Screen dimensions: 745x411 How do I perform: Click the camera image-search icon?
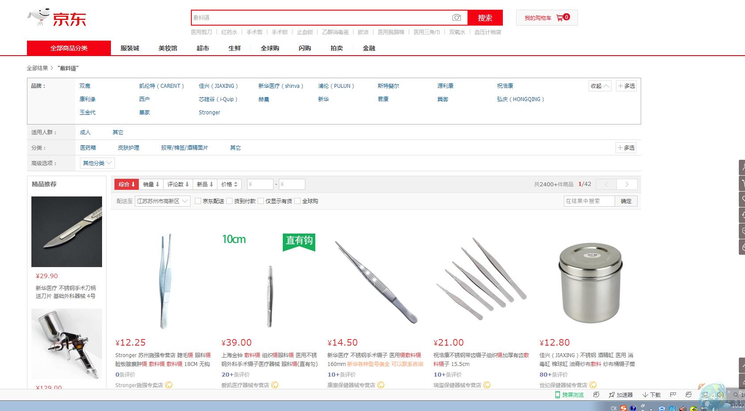456,18
